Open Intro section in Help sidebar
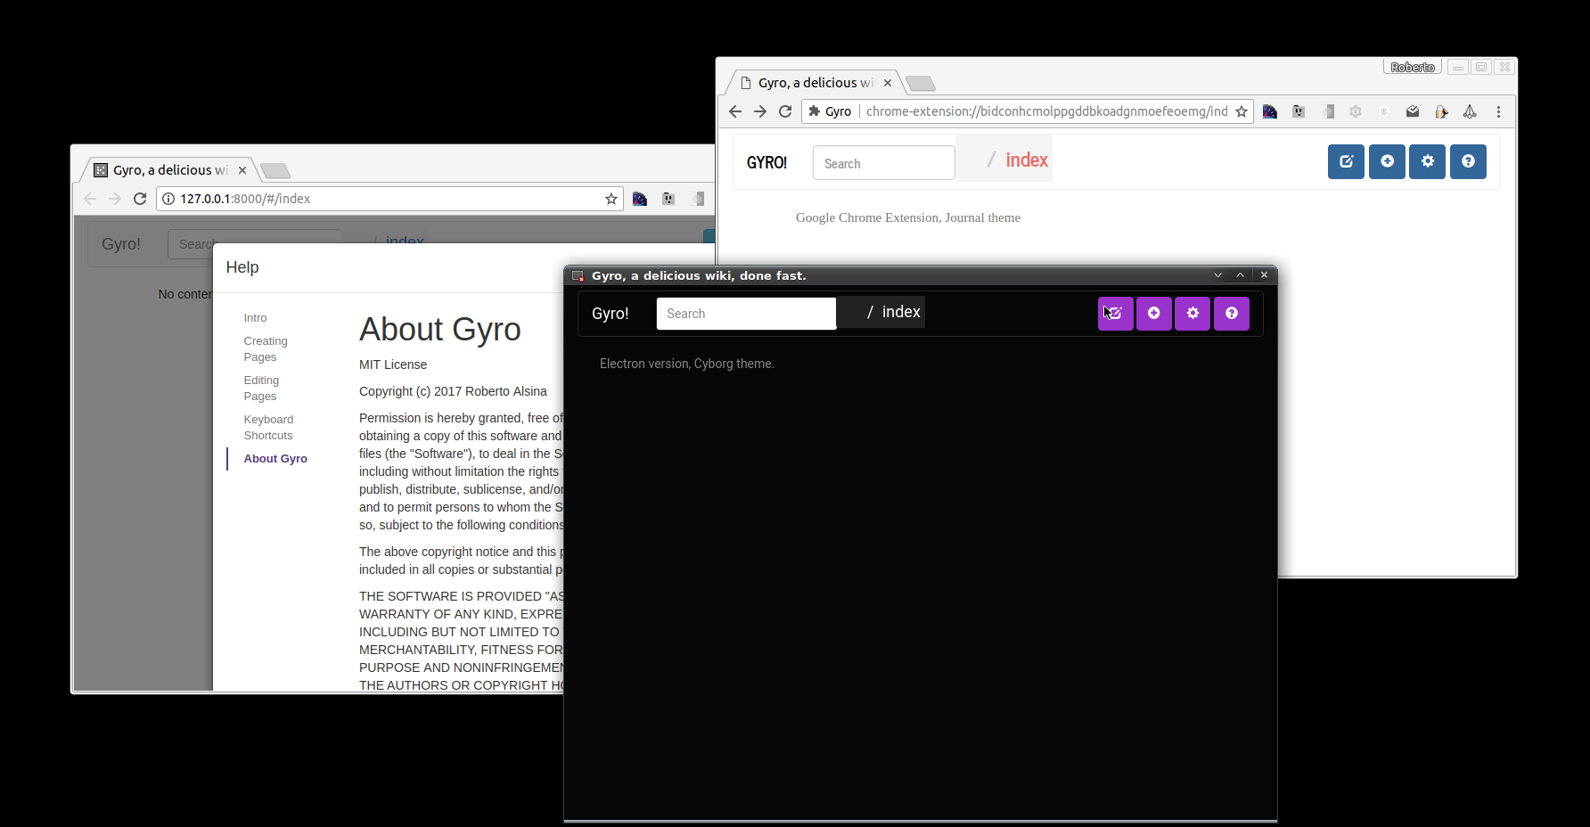The width and height of the screenshot is (1590, 827). pos(255,318)
